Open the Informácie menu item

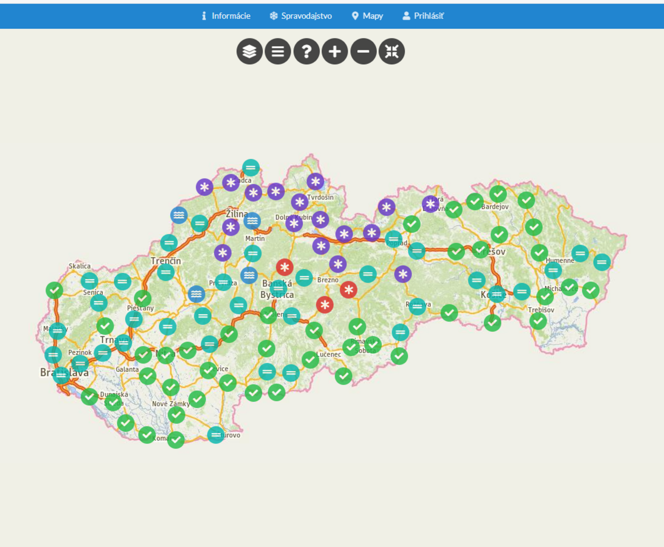tap(226, 16)
